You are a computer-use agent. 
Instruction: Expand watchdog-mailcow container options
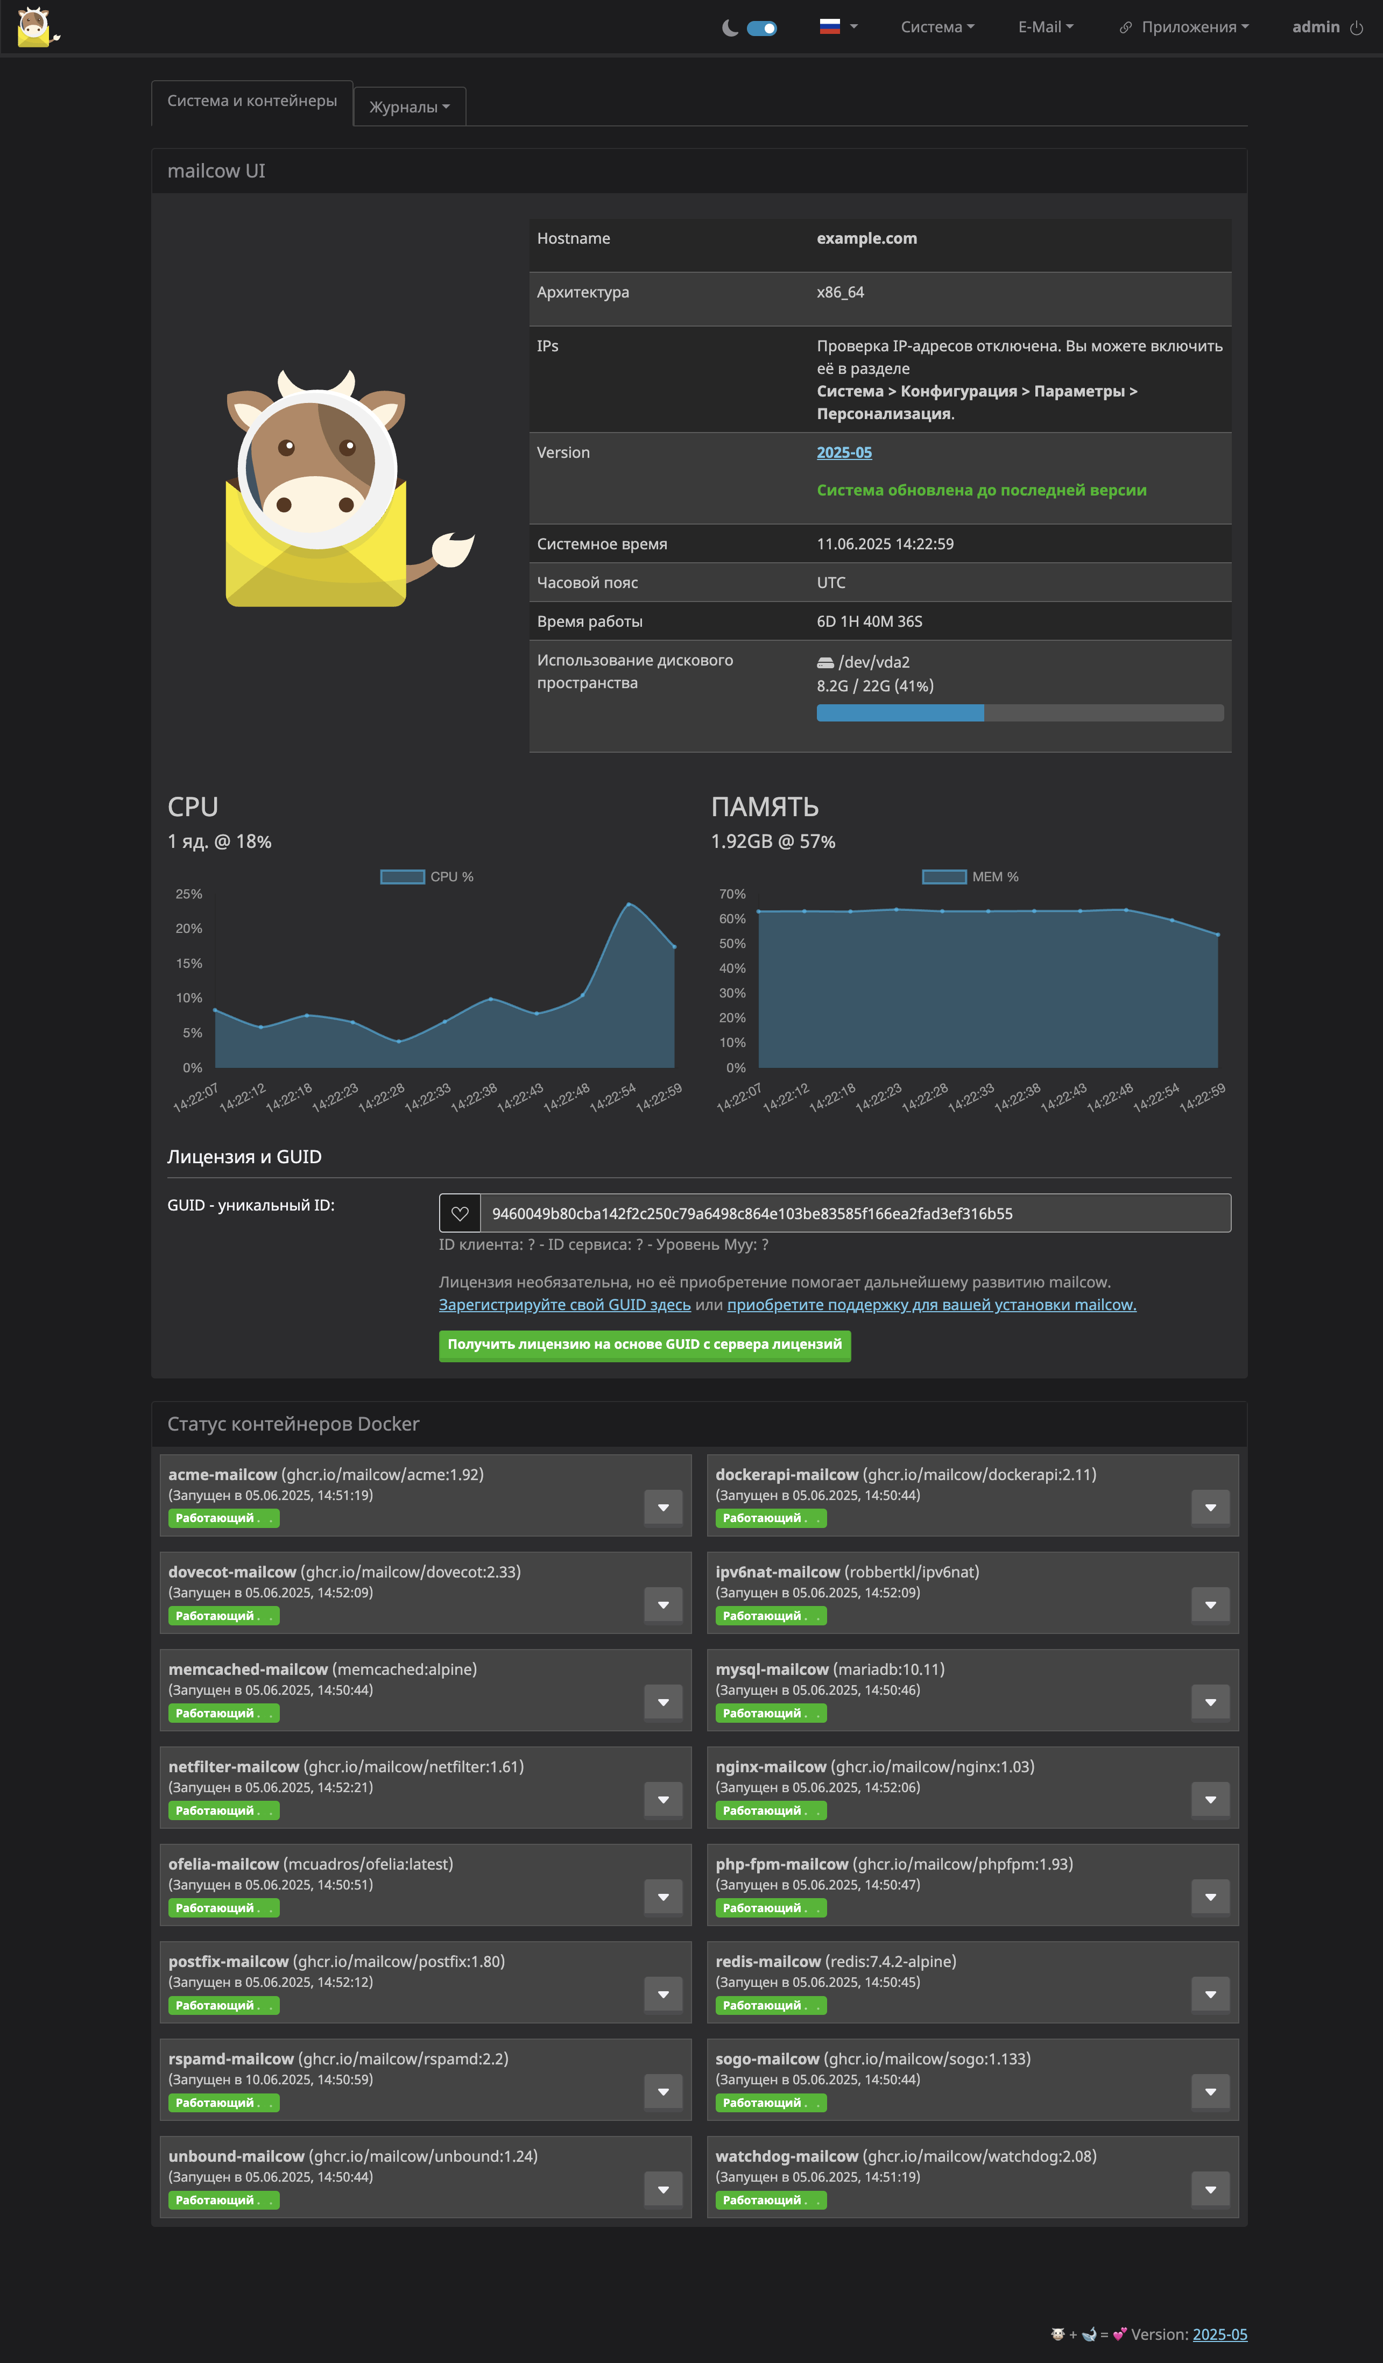pyautogui.click(x=1210, y=2190)
